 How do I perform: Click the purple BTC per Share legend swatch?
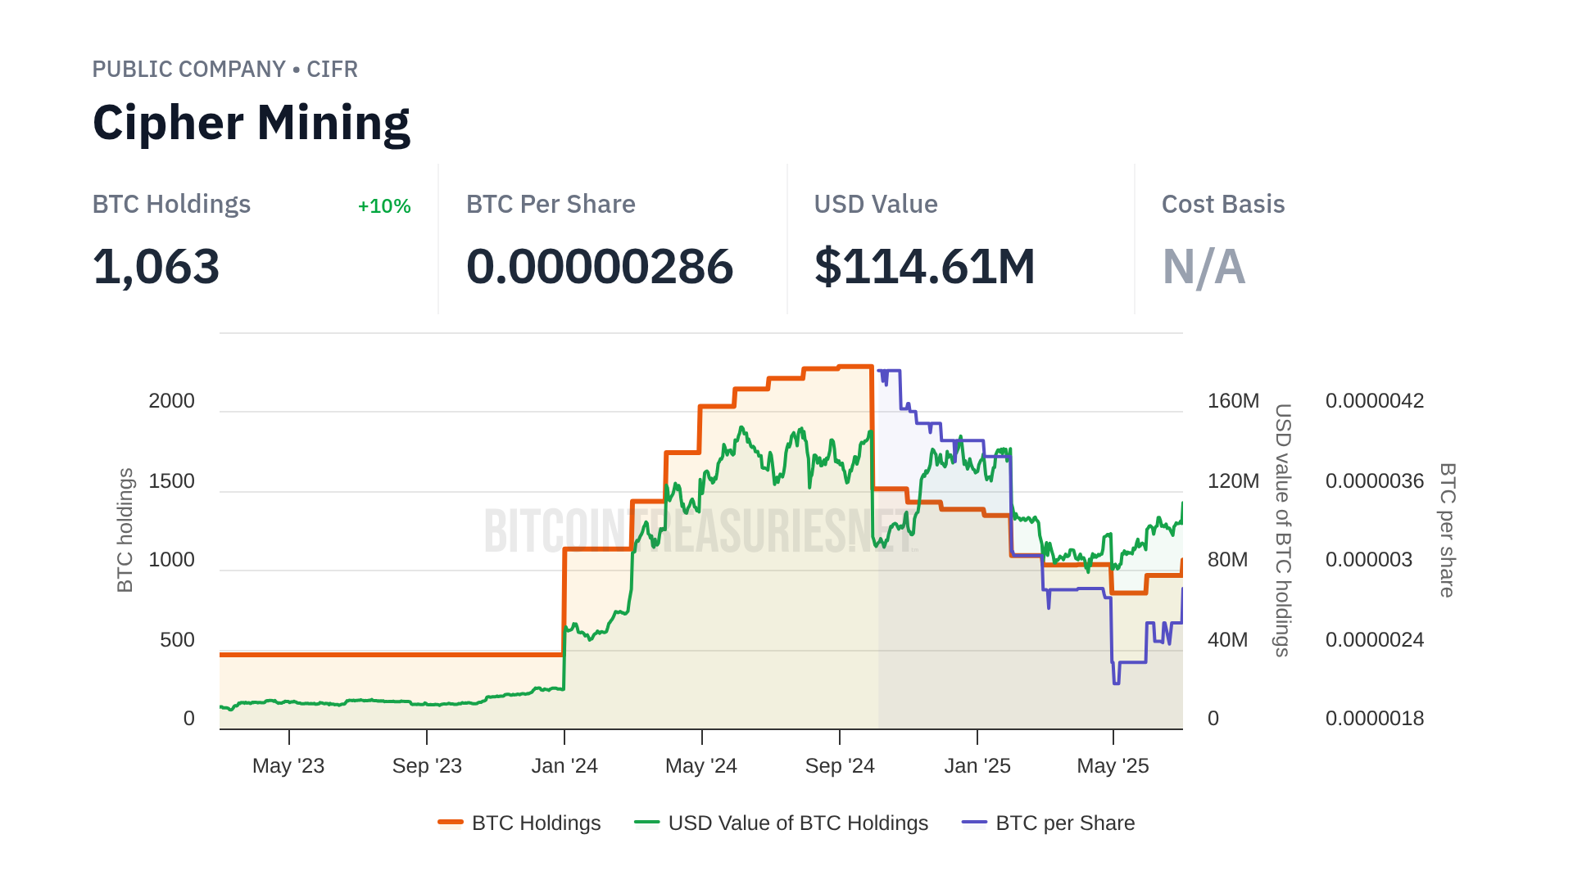point(974,823)
